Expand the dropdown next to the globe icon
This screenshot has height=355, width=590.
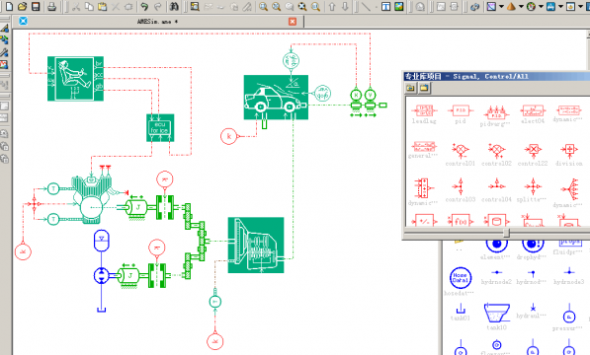point(542,6)
